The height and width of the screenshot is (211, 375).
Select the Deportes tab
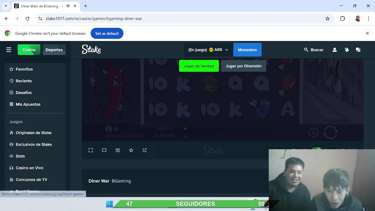click(x=54, y=50)
